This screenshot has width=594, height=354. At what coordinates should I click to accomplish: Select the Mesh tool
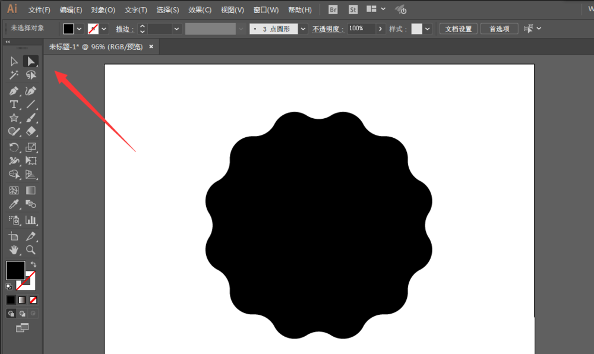coord(14,190)
